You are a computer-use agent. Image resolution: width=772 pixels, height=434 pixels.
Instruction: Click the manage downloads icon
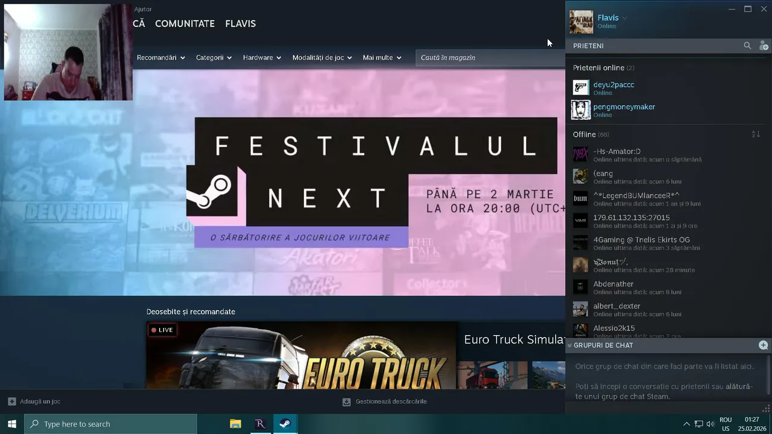(x=346, y=401)
